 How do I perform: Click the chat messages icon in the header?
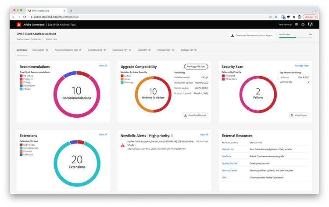click(x=296, y=25)
